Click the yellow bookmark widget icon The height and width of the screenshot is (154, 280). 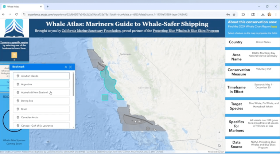(14, 55)
